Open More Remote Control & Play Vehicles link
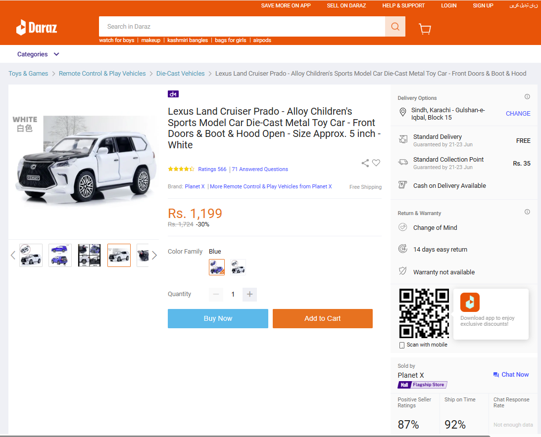 pos(271,186)
